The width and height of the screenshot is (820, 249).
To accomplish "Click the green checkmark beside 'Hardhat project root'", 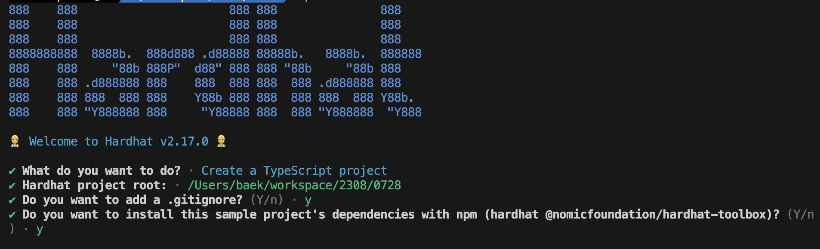I will [12, 185].
